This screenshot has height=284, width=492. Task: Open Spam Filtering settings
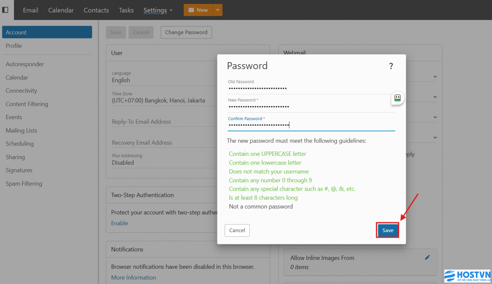pyautogui.click(x=24, y=184)
